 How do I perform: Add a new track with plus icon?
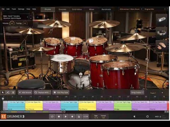(x=162, y=93)
